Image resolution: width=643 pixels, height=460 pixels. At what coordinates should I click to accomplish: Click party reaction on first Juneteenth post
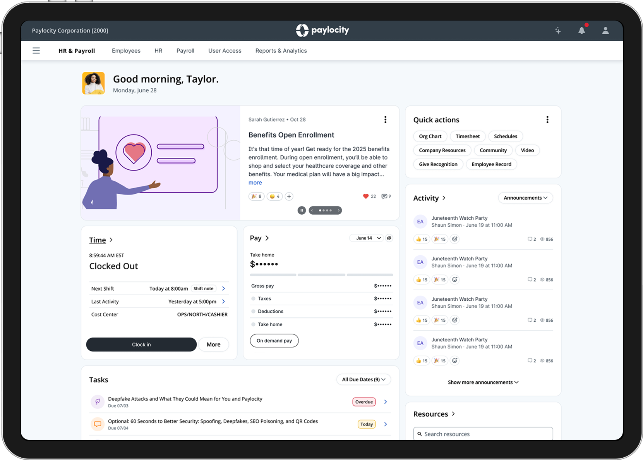coord(440,239)
